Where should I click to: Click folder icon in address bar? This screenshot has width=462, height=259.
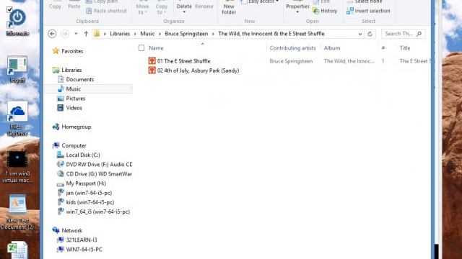pos(97,34)
